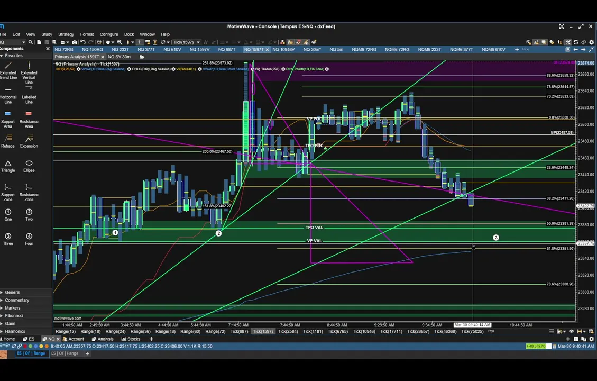Open the Strategy menu

(66, 34)
